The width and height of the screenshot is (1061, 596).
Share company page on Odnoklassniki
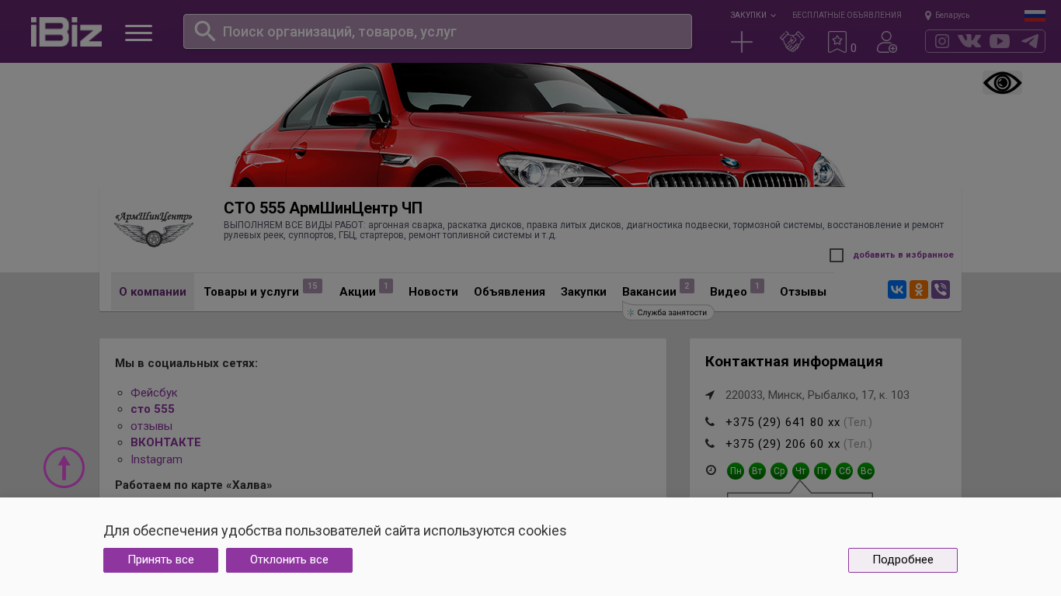(x=919, y=289)
